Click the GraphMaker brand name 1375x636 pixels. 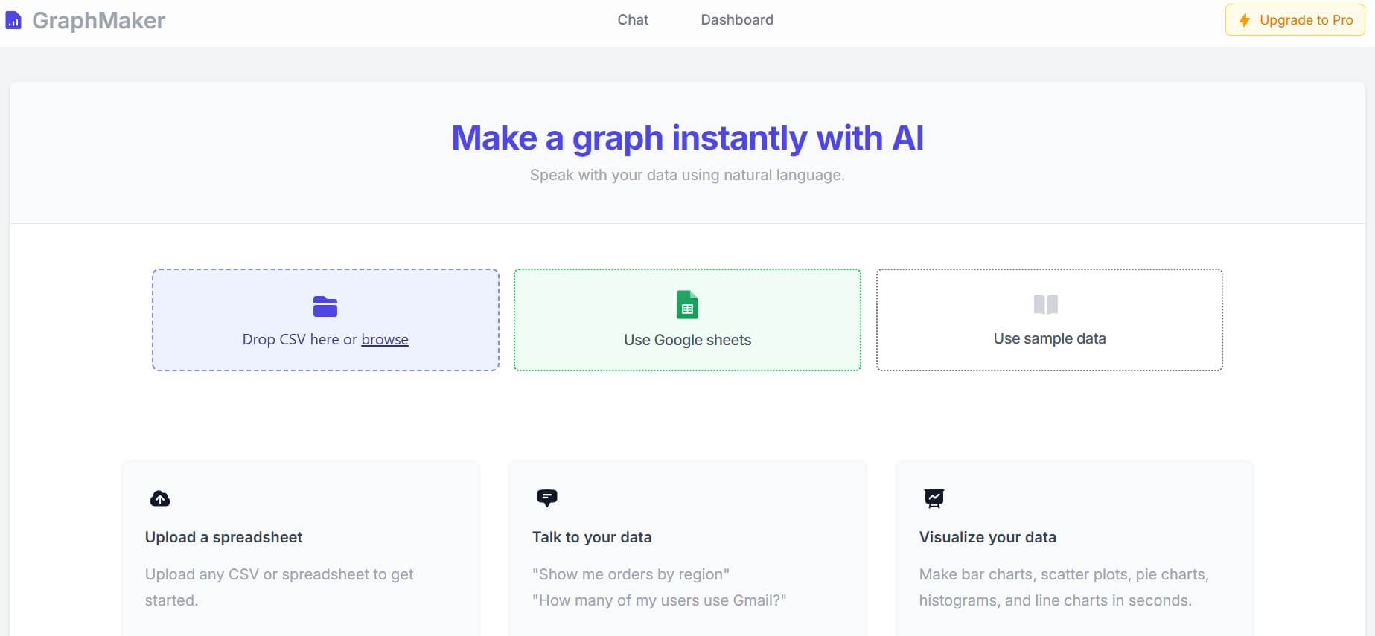(98, 20)
